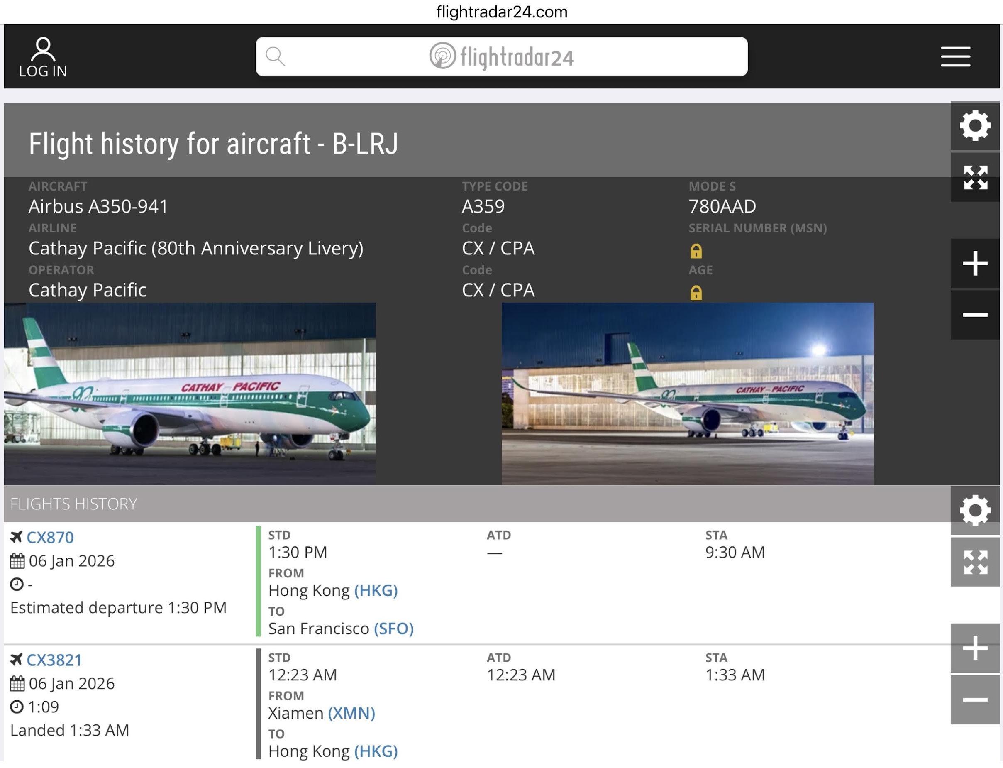Open the hamburger menu
This screenshot has width=1003, height=768.
coord(954,57)
